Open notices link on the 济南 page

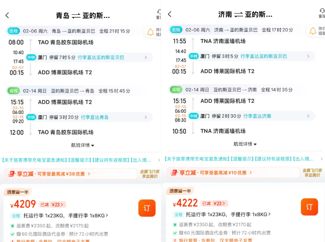pyautogui.click(x=244, y=159)
